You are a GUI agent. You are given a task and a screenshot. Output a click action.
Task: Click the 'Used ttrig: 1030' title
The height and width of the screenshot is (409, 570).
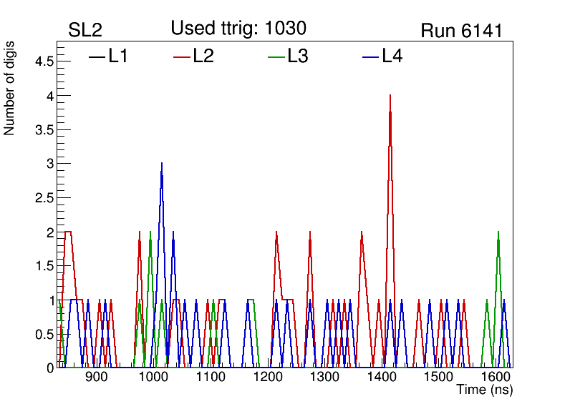[238, 29]
